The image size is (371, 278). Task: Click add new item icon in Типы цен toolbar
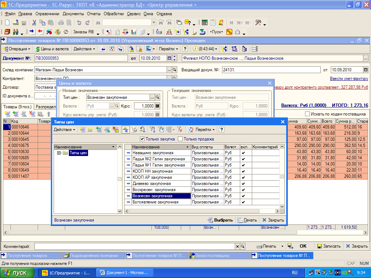[82, 130]
